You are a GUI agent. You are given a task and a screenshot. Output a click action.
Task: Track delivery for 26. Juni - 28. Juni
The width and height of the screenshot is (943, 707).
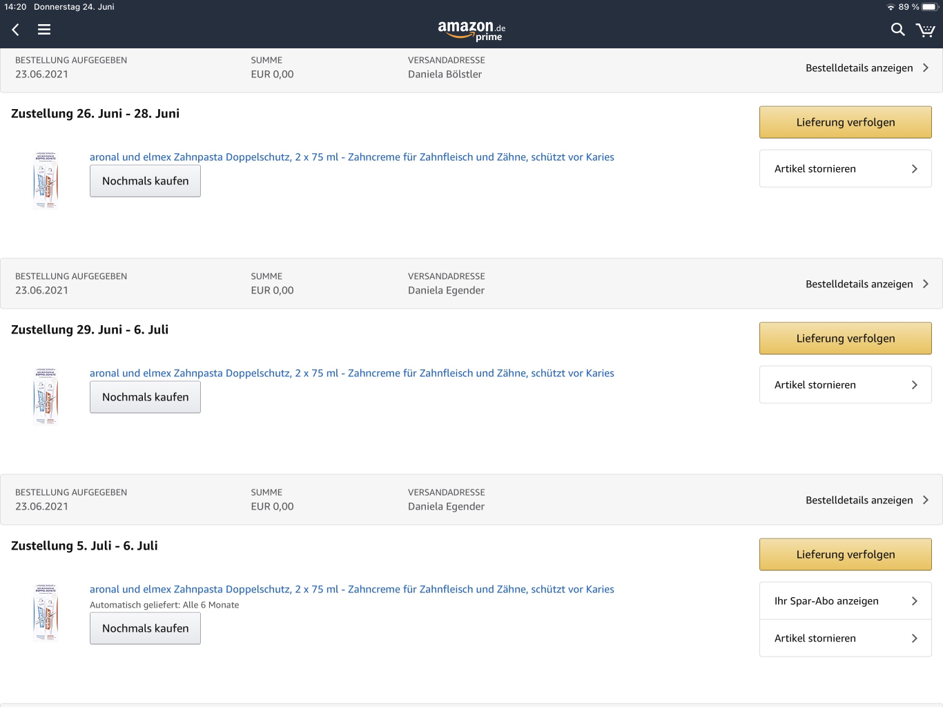click(x=846, y=122)
